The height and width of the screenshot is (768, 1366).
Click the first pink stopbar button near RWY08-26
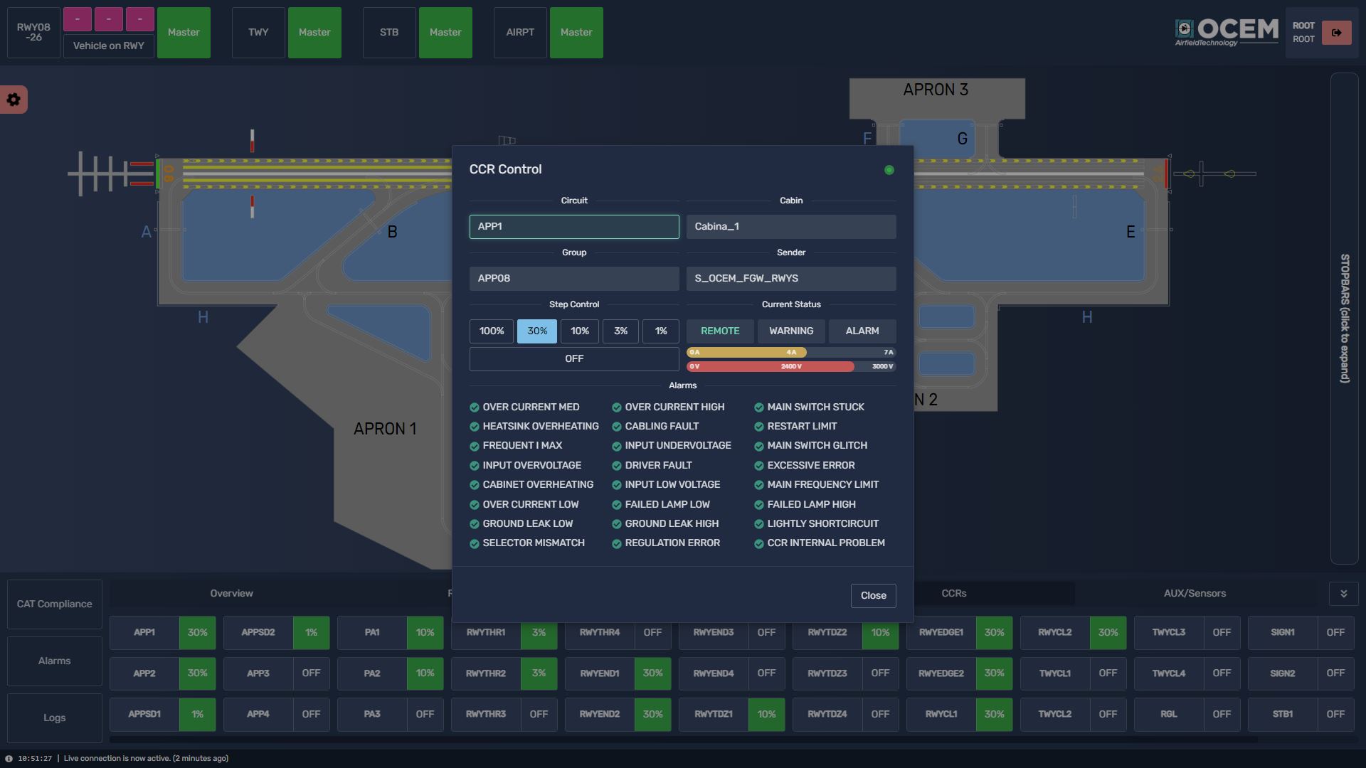(77, 19)
